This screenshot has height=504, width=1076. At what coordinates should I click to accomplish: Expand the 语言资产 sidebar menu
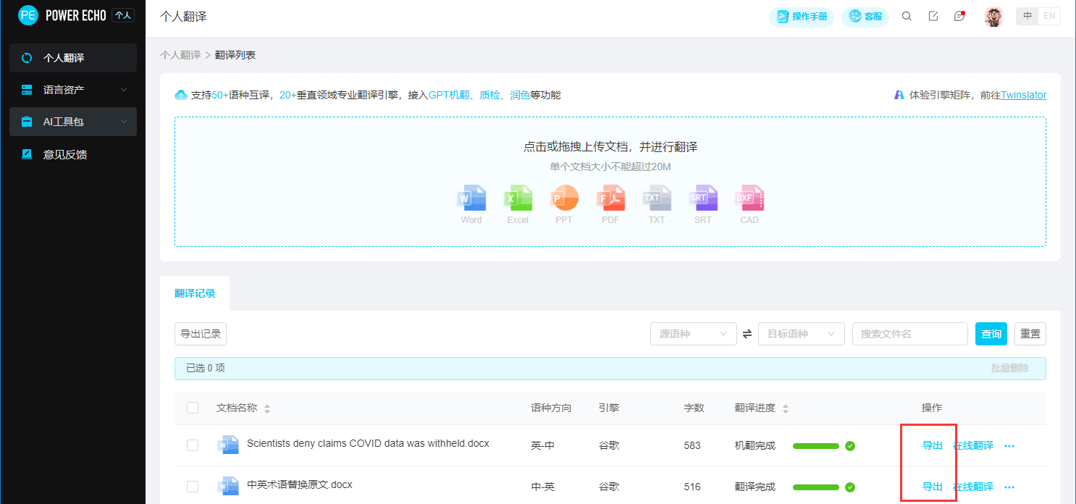click(x=73, y=90)
